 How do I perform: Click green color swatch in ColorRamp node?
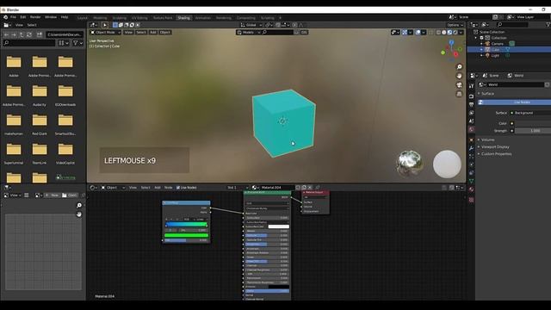point(186,235)
